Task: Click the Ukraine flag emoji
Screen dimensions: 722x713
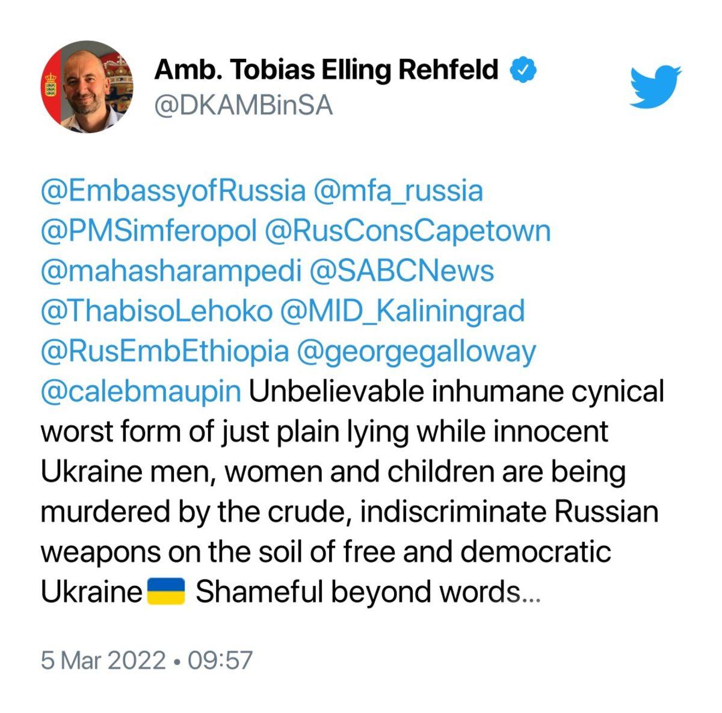Action: (166, 591)
